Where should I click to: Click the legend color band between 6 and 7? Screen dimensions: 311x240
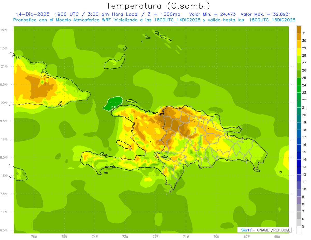(299, 215)
